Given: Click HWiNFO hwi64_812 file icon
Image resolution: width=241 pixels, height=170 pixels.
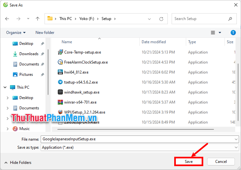Looking at the screenshot, I should 60,72.
